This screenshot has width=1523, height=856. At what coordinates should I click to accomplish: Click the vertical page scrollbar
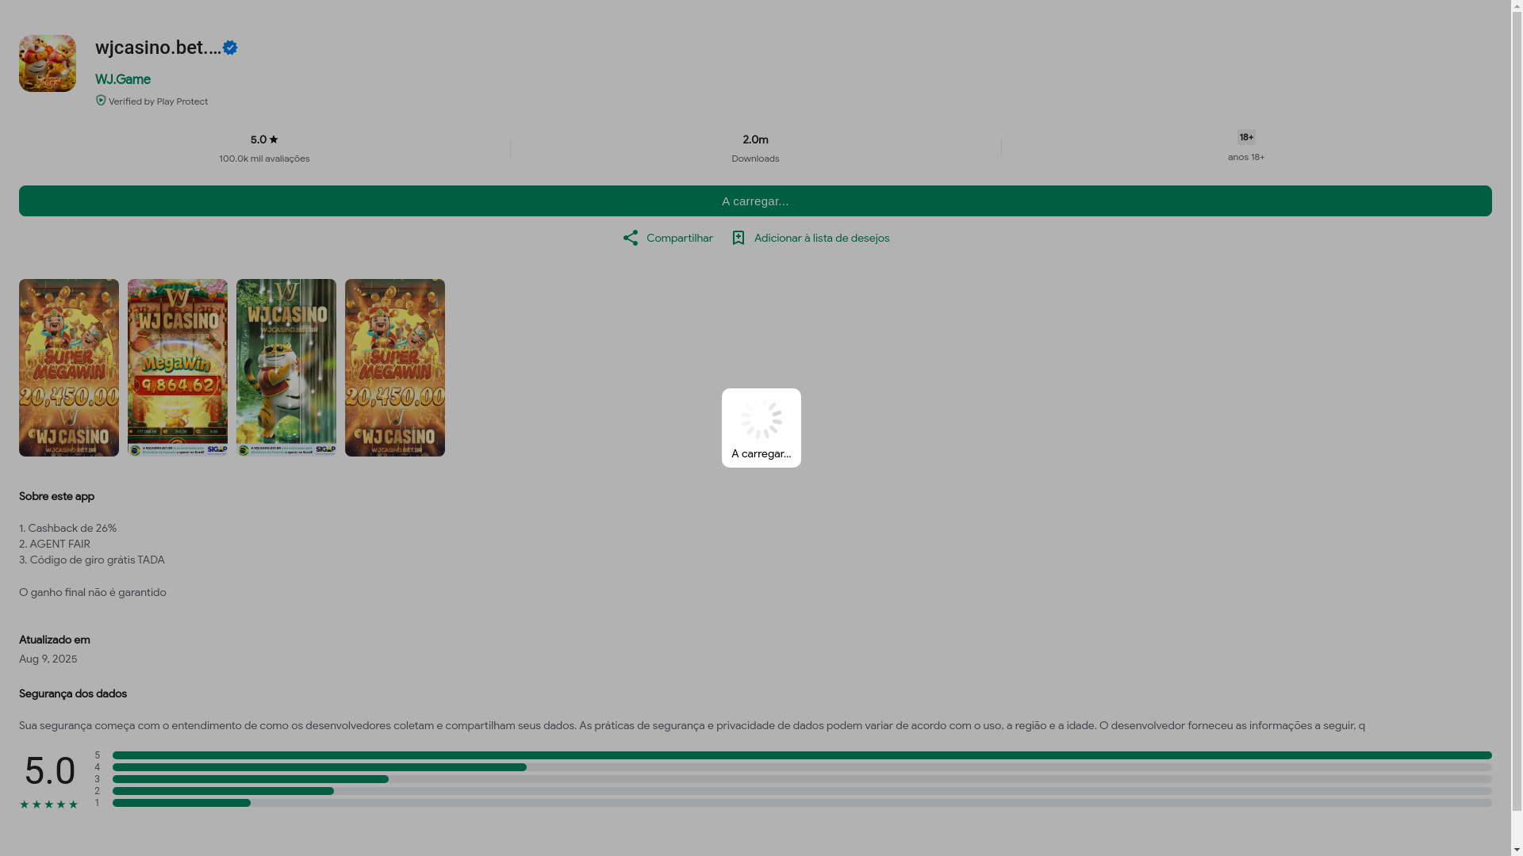(x=1517, y=428)
